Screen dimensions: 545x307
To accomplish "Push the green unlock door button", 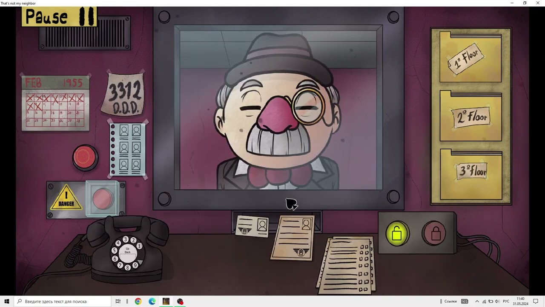I will [x=397, y=234].
